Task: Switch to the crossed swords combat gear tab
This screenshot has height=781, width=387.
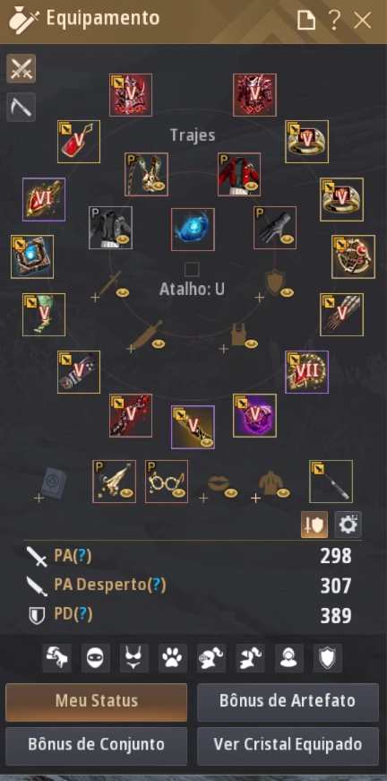Action: pyautogui.click(x=21, y=68)
